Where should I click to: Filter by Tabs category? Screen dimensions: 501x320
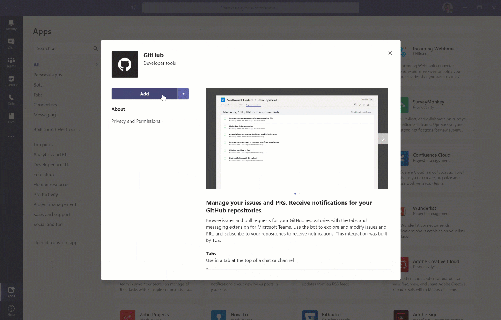[38, 95]
